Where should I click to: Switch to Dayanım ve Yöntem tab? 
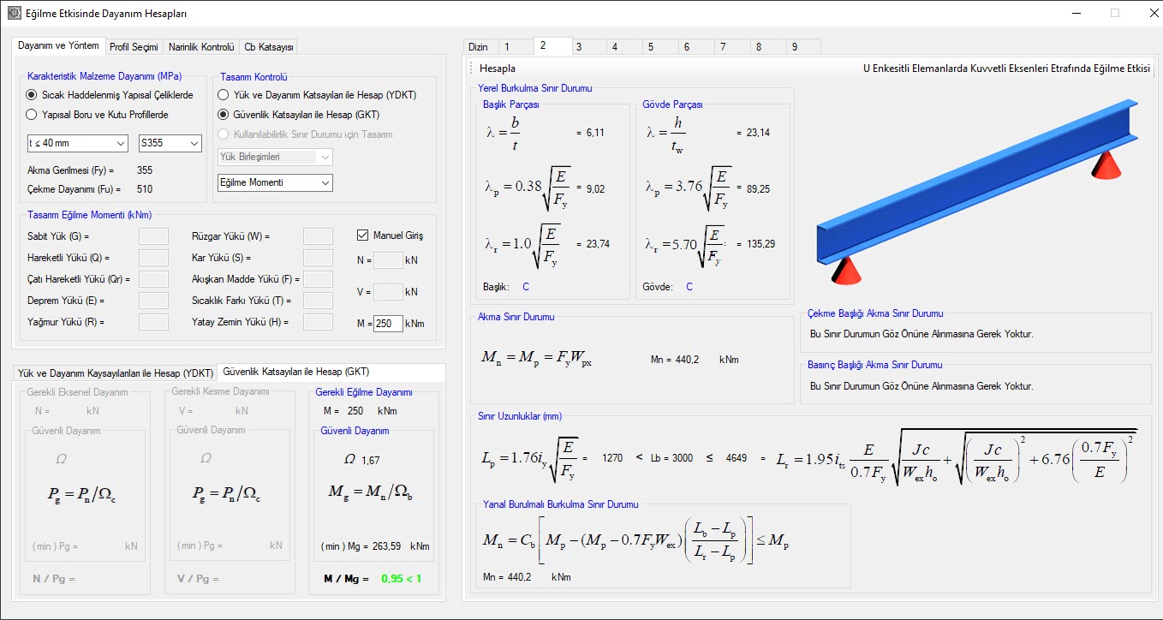(59, 45)
